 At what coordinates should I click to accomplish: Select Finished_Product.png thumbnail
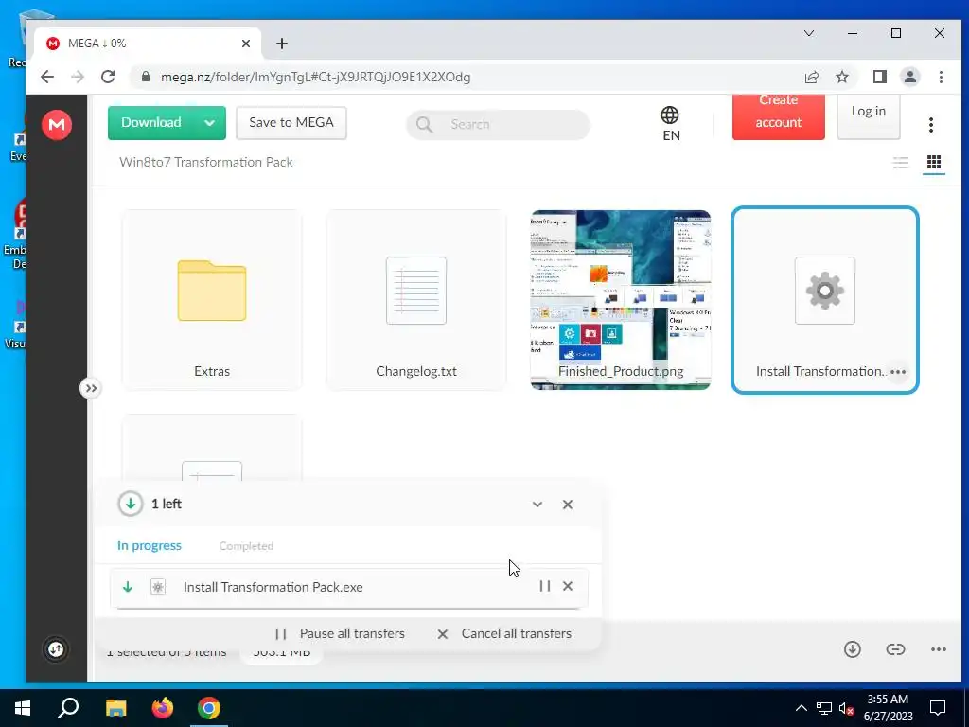(621, 300)
